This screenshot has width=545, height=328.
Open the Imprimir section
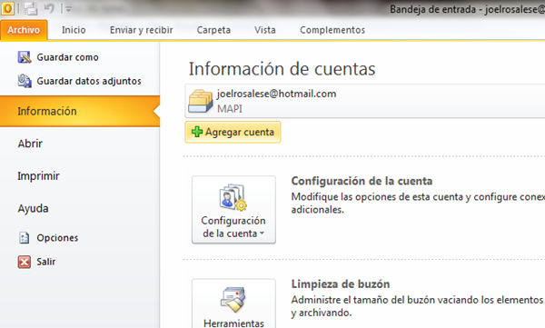[x=38, y=176]
